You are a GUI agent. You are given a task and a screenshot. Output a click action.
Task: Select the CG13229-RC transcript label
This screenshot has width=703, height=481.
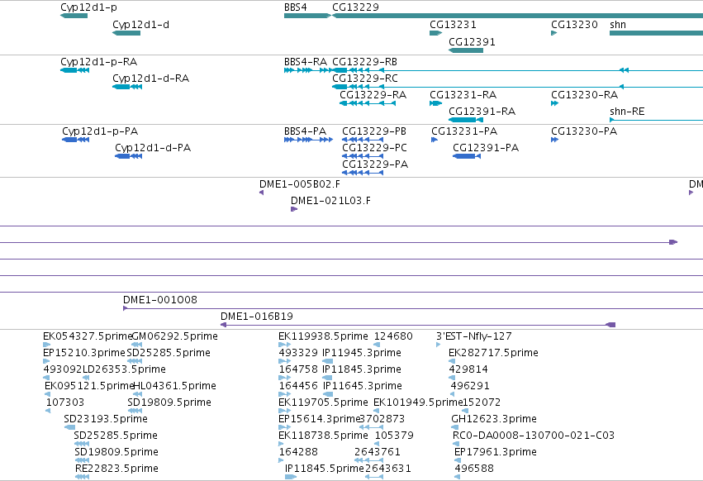(365, 79)
